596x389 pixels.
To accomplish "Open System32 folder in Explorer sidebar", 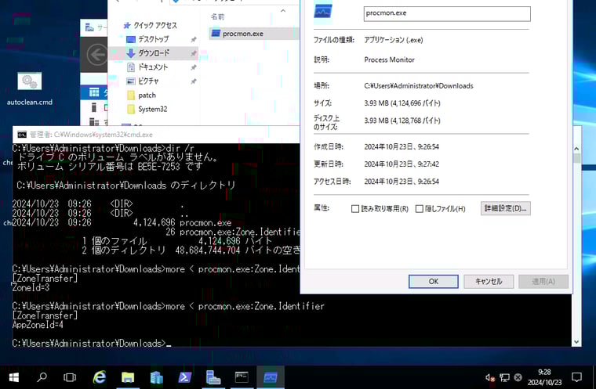I will point(152,110).
